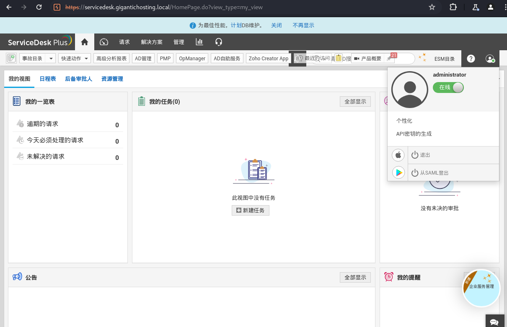This screenshot has height=327, width=507.
Task: Collapse the administrator profile menu icon
Action: click(490, 59)
